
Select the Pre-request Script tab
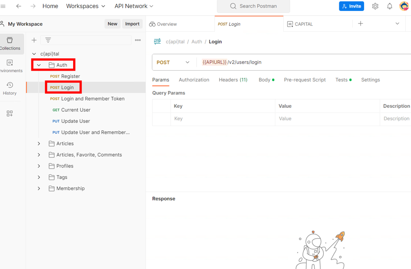(305, 80)
